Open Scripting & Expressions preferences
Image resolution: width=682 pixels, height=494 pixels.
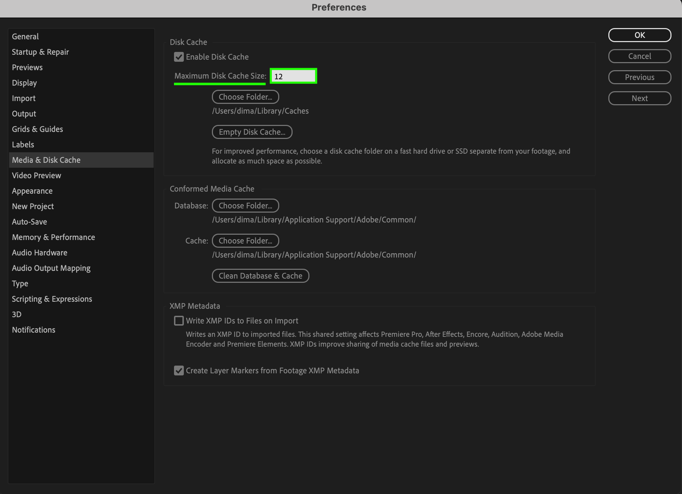tap(52, 299)
